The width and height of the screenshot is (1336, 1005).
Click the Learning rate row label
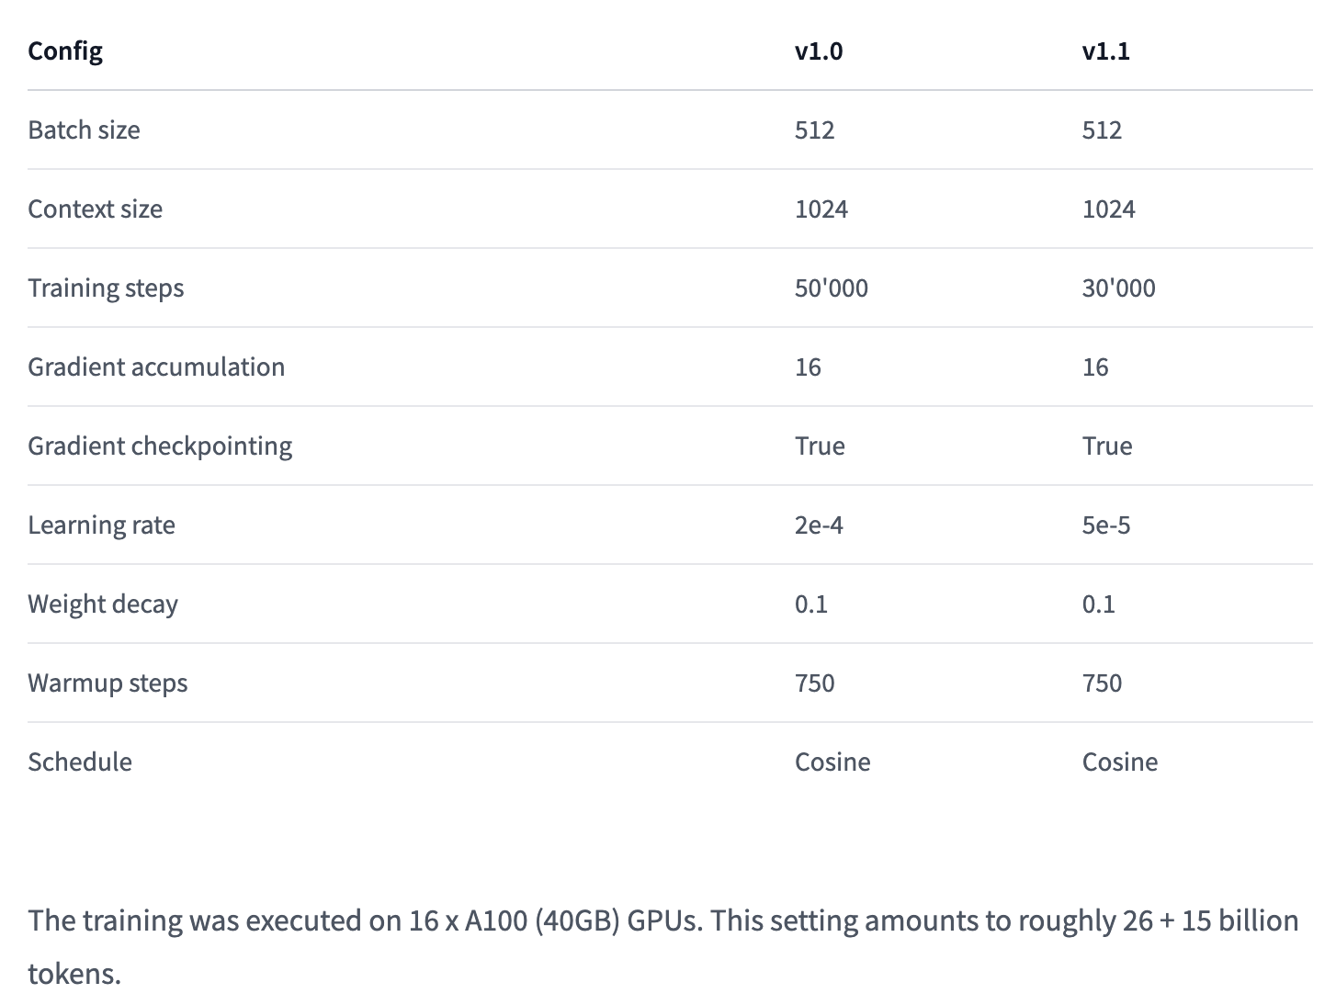point(101,525)
